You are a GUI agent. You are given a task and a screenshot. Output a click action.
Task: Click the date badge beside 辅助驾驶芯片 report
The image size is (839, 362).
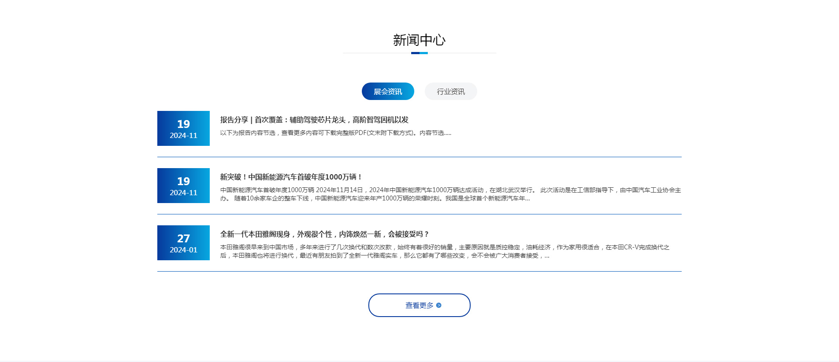click(x=184, y=128)
